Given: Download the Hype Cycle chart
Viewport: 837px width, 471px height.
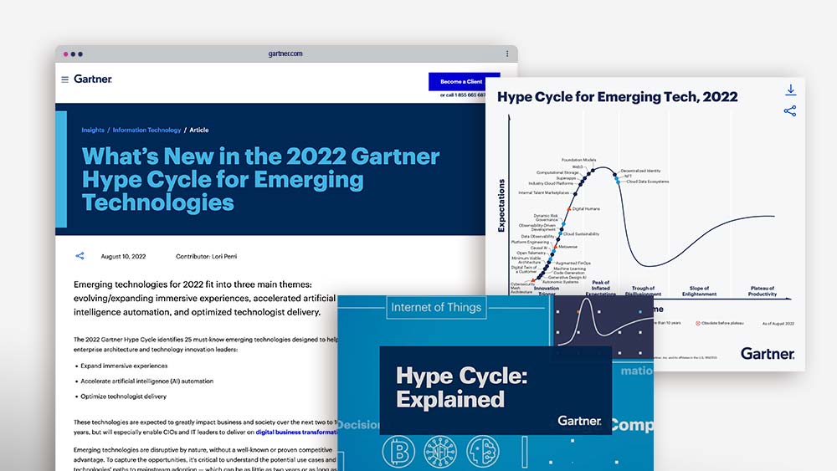Looking at the screenshot, I should pos(791,90).
